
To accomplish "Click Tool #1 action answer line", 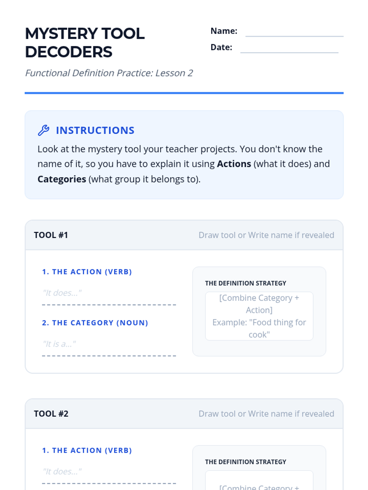I will pyautogui.click(x=109, y=293).
